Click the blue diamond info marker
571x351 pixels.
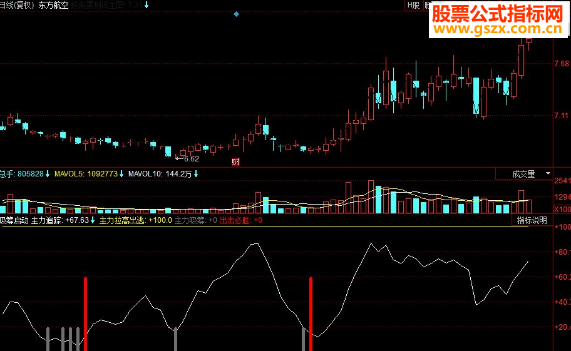click(x=236, y=14)
